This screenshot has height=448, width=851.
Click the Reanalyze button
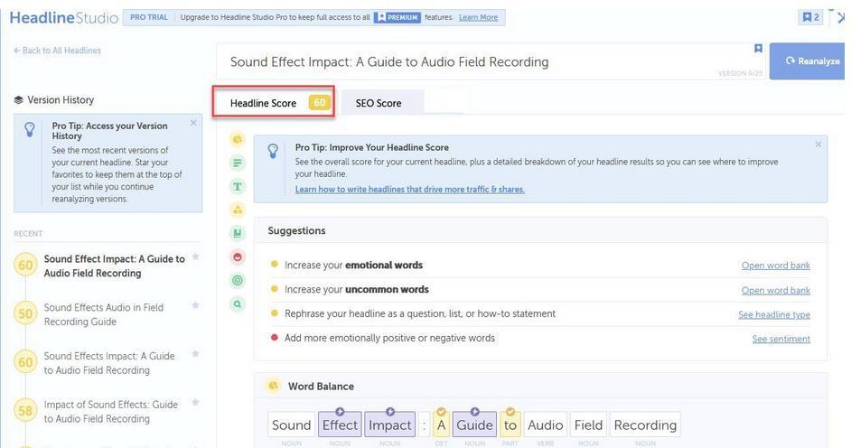click(x=807, y=61)
